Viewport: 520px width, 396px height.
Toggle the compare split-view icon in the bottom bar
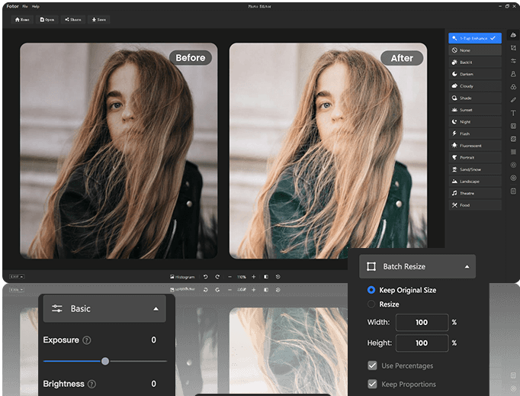coord(266,276)
